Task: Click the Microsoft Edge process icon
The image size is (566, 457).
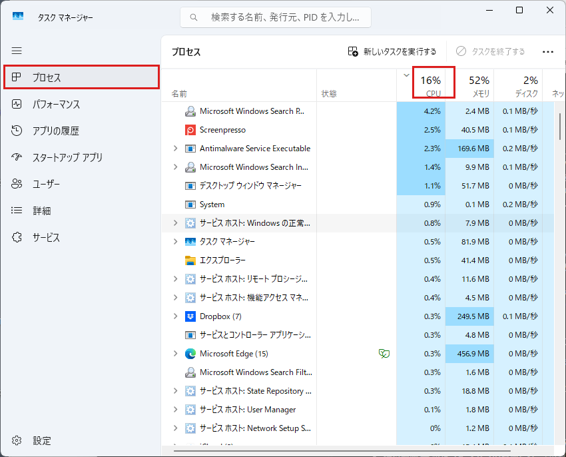Action: coord(190,353)
